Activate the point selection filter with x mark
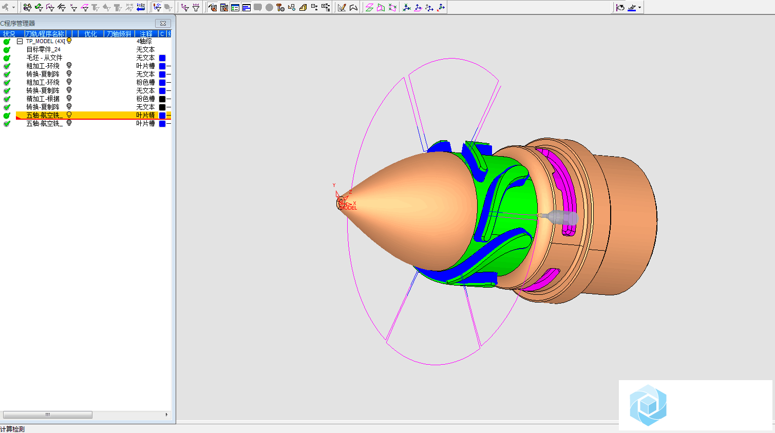The image size is (775, 433). point(73,7)
